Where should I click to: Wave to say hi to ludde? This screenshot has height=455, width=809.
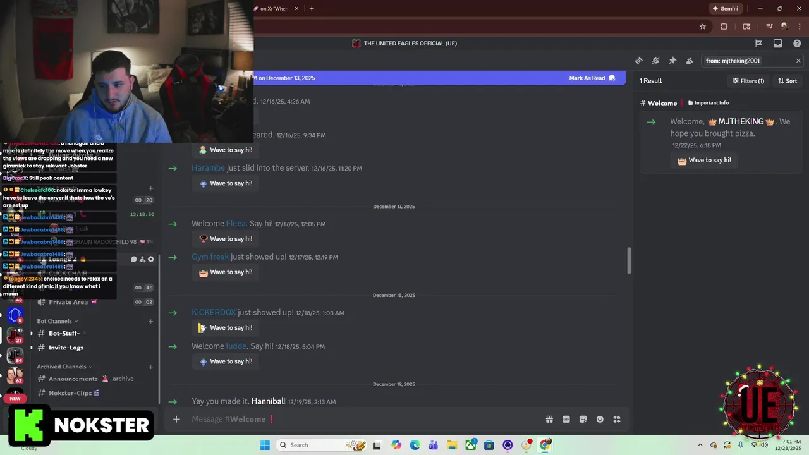tap(225, 361)
